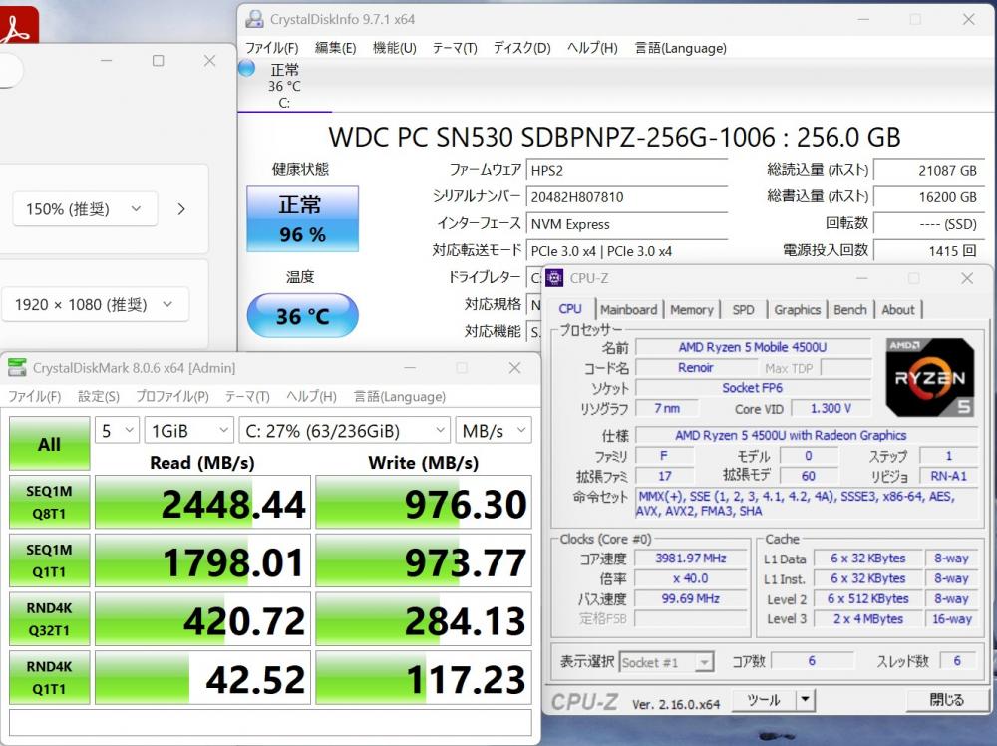Click the transfer mode field PCIe 3.0 x4
The height and width of the screenshot is (746, 997).
[x=627, y=251]
